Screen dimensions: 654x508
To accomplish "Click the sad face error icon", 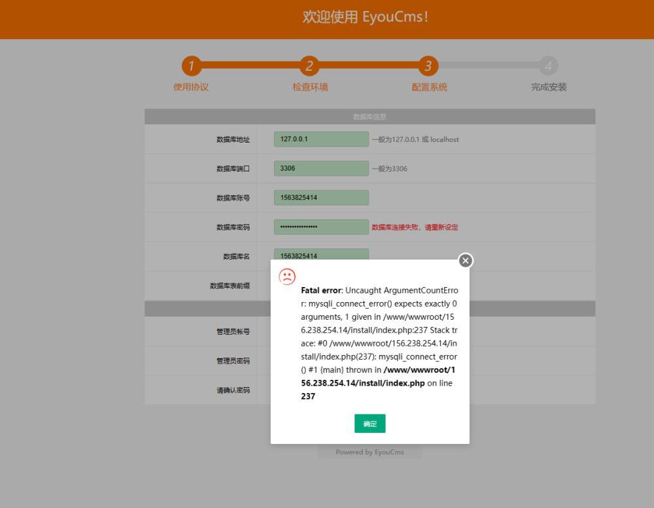I will click(287, 277).
